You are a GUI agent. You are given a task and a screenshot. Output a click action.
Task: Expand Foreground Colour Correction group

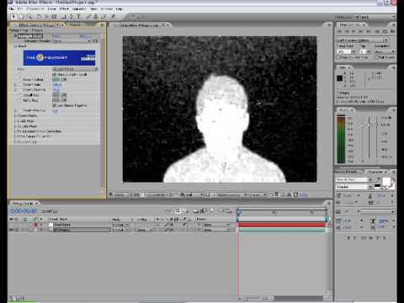click(x=15, y=131)
